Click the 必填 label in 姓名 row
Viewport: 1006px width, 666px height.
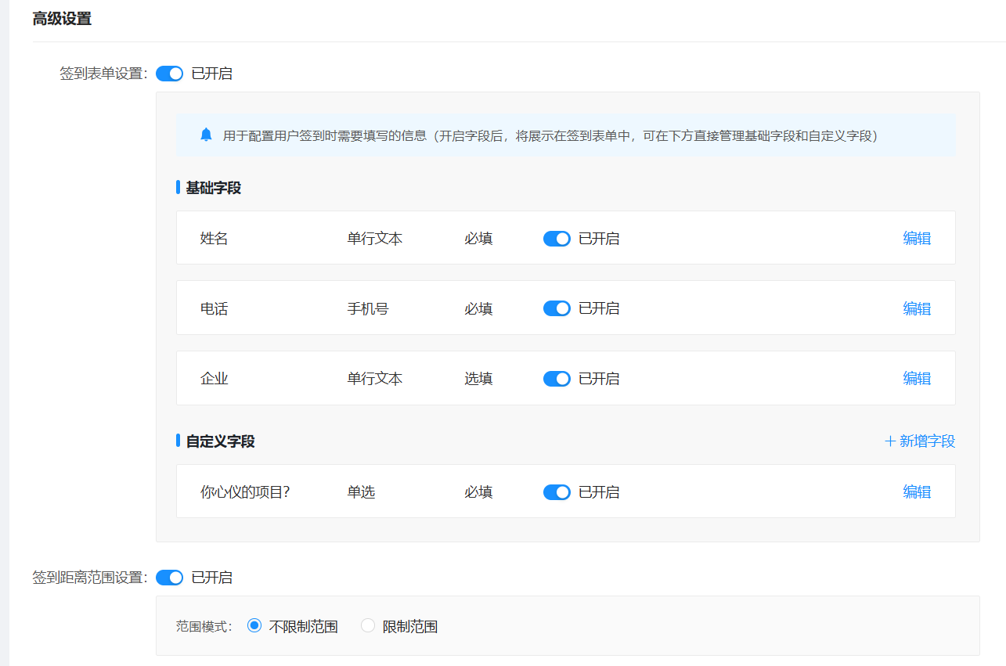pyautogui.click(x=478, y=239)
